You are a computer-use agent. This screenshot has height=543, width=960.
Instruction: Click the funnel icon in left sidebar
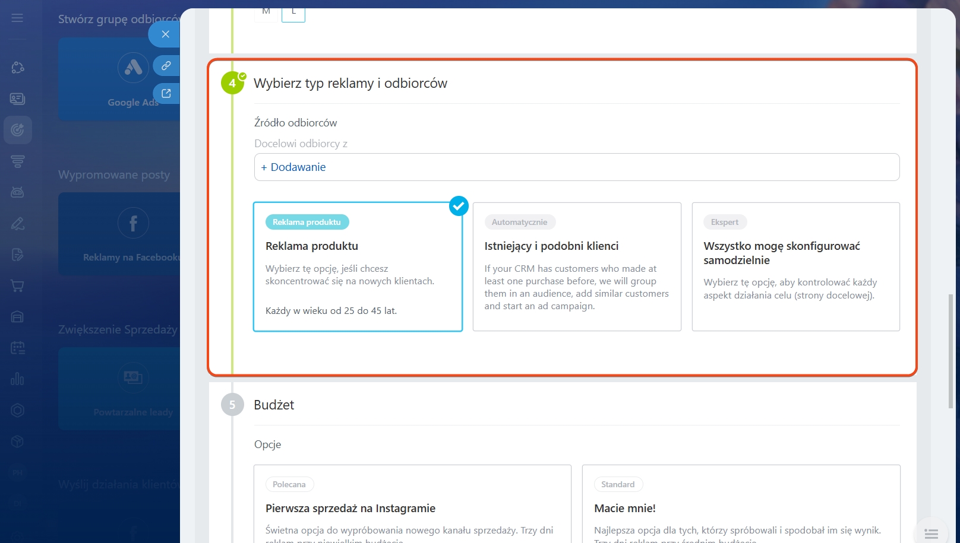click(x=17, y=161)
